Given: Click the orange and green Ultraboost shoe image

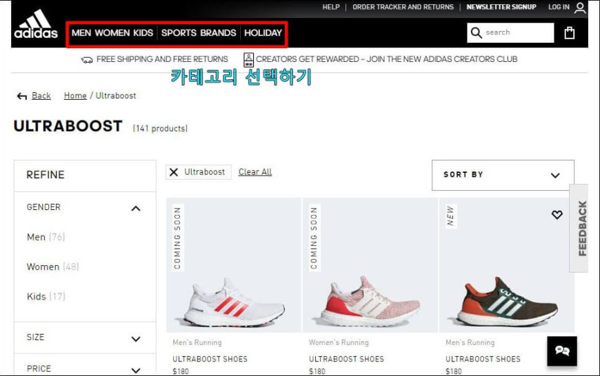Looking at the screenshot, I should (507, 265).
